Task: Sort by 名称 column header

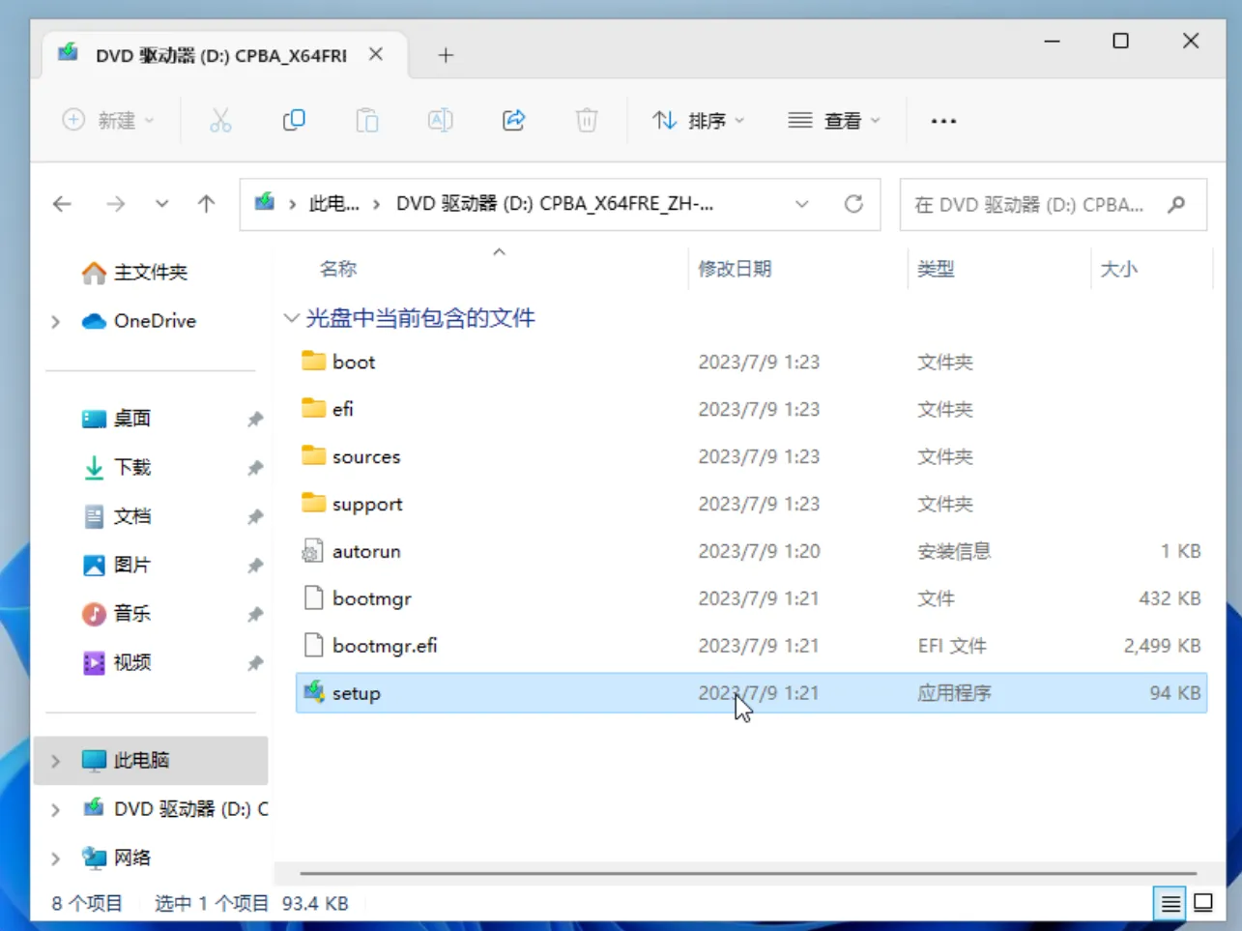Action: point(338,269)
